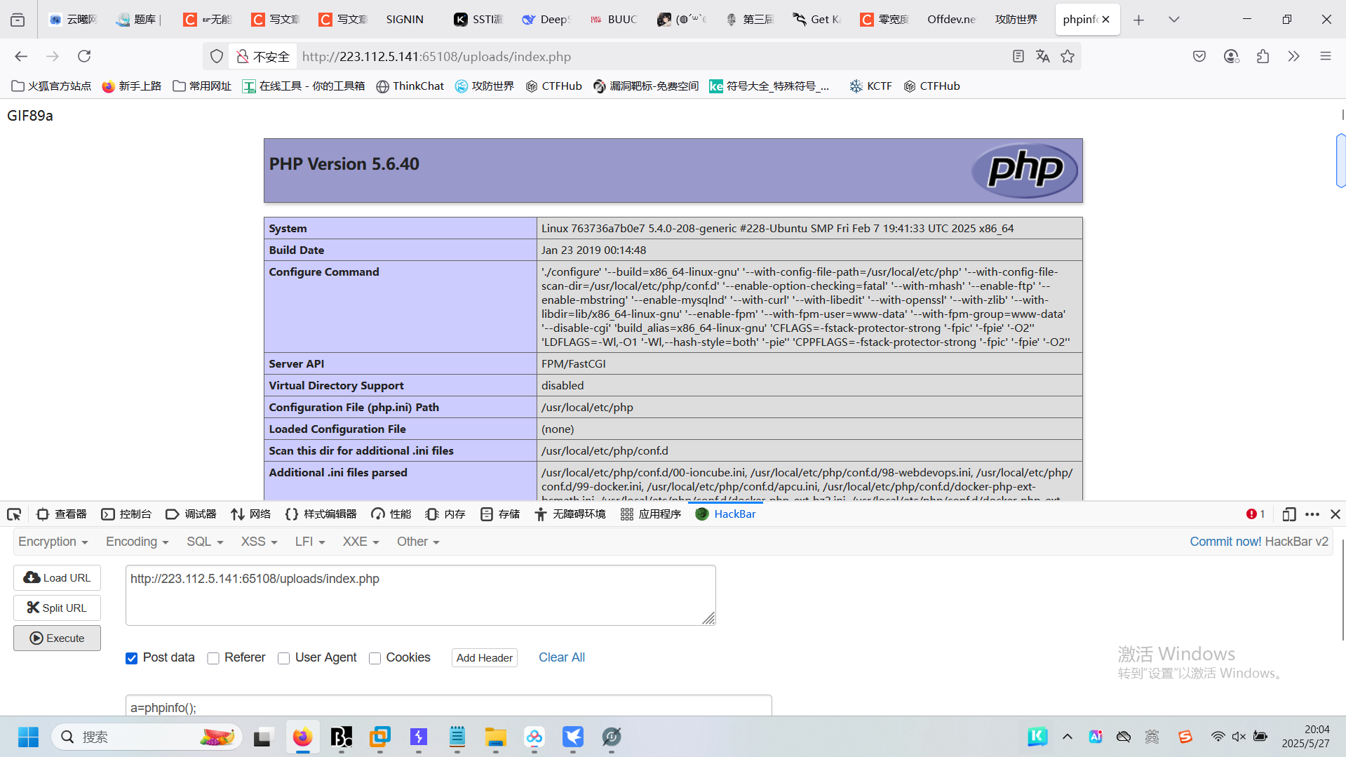Activate the element picker in devtools
The height and width of the screenshot is (757, 1346).
14,514
